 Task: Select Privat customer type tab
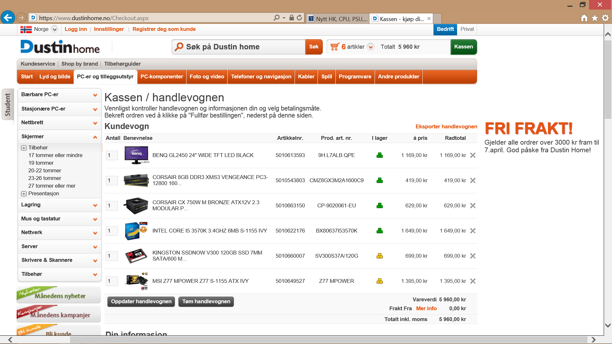[x=467, y=29]
